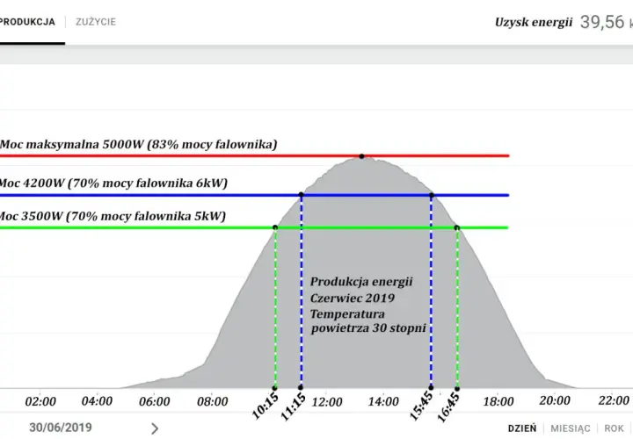The width and height of the screenshot is (633, 439).
Task: Open the ZUŻYCIE tab
Action: pyautogui.click(x=96, y=22)
